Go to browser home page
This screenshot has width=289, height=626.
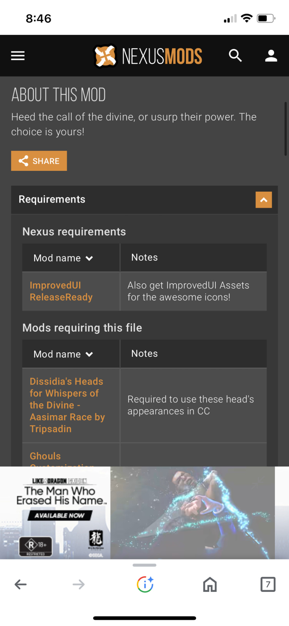point(210,584)
